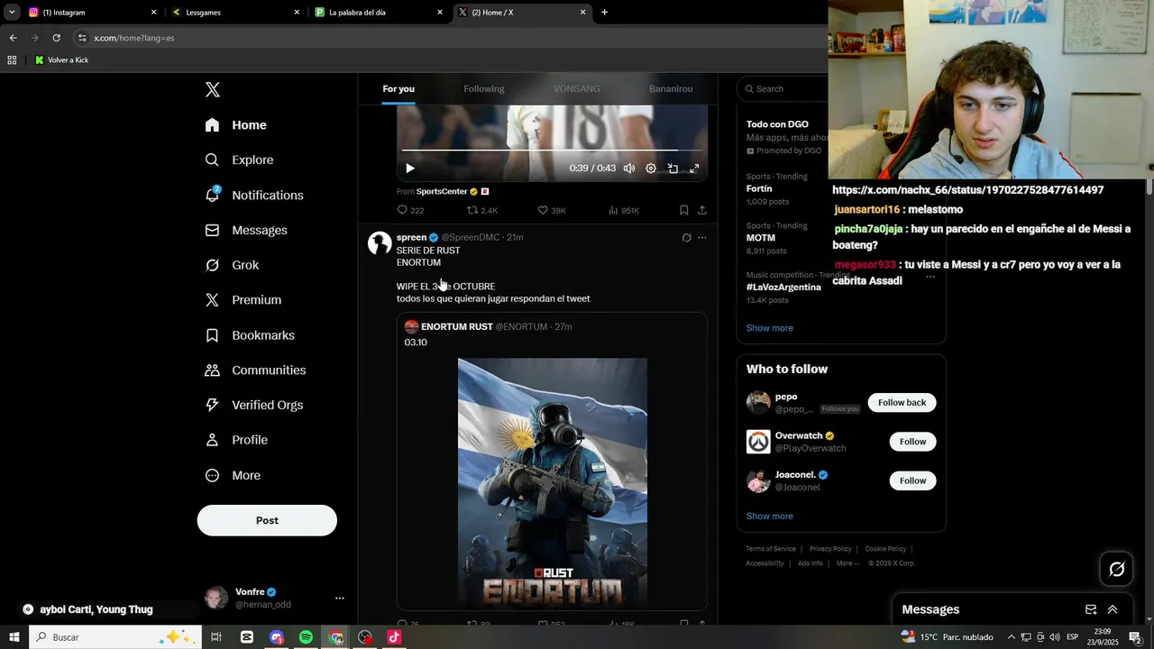Open more options on spreen's post

[x=702, y=238]
